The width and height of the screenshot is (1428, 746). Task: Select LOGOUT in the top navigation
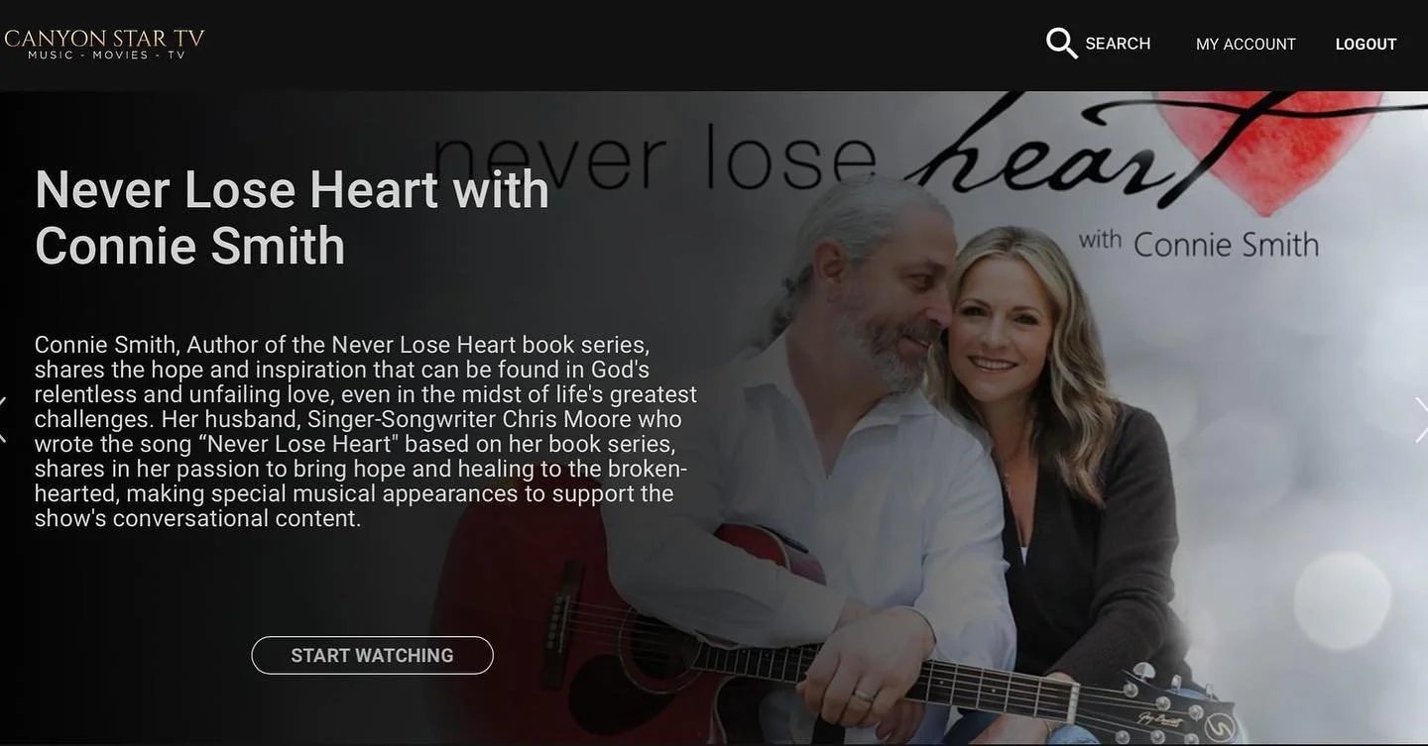(1366, 45)
